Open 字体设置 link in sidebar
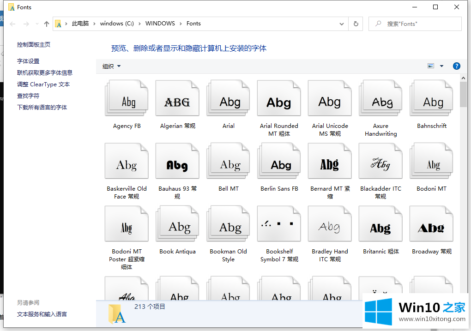This screenshot has width=471, height=331. pyautogui.click(x=28, y=61)
